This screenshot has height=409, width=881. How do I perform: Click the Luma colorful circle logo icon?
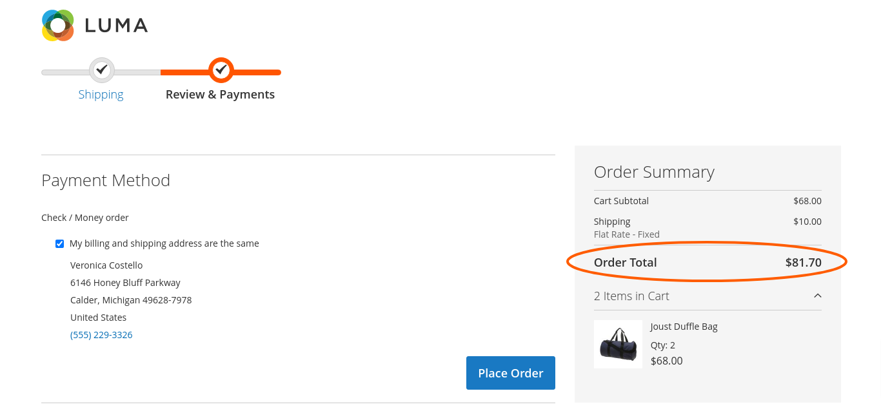pyautogui.click(x=58, y=26)
